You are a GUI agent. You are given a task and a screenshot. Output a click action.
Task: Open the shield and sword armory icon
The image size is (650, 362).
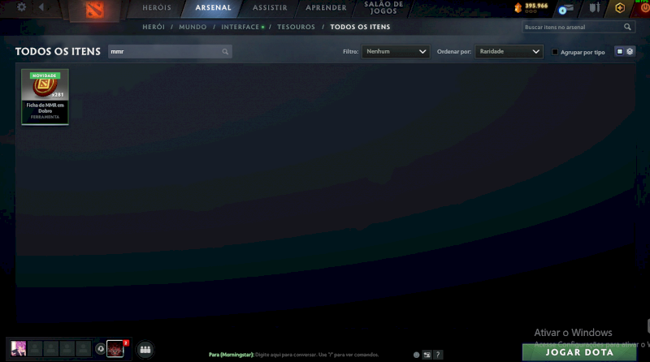pos(595,7)
